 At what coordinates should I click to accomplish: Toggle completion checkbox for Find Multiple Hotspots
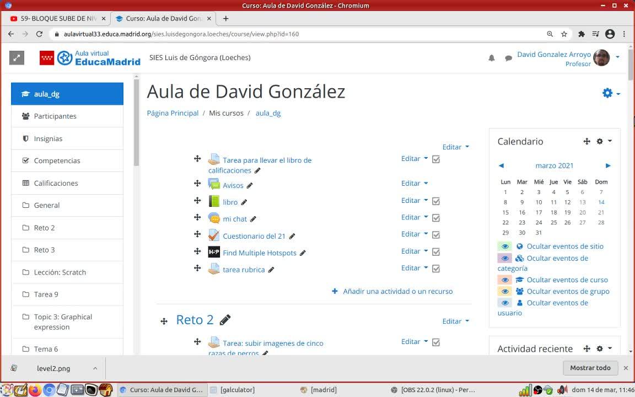[x=436, y=252]
